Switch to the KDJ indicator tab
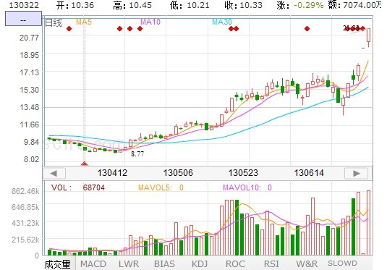Screen dimensions: 387x270 click(x=200, y=263)
